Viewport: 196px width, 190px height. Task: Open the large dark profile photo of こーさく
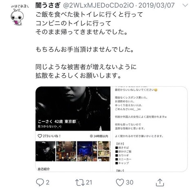pos(73,109)
